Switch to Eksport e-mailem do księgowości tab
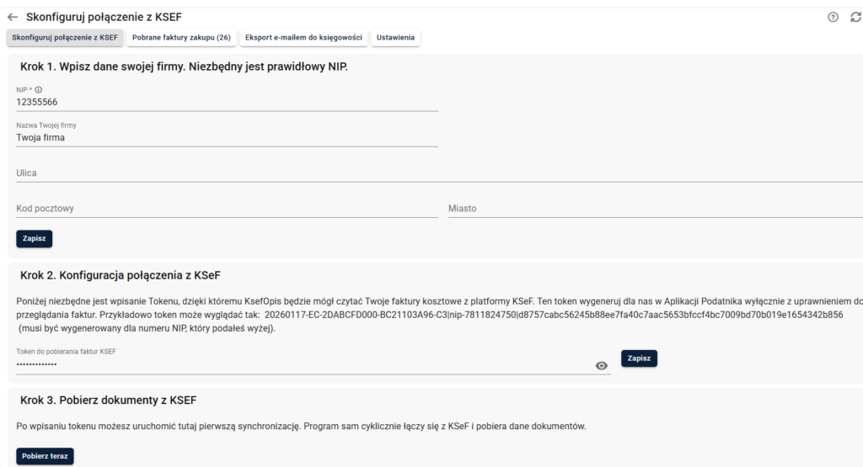863x467 pixels. click(303, 38)
